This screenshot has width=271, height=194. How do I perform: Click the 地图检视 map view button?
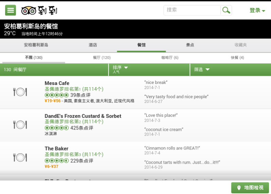tap(250, 188)
